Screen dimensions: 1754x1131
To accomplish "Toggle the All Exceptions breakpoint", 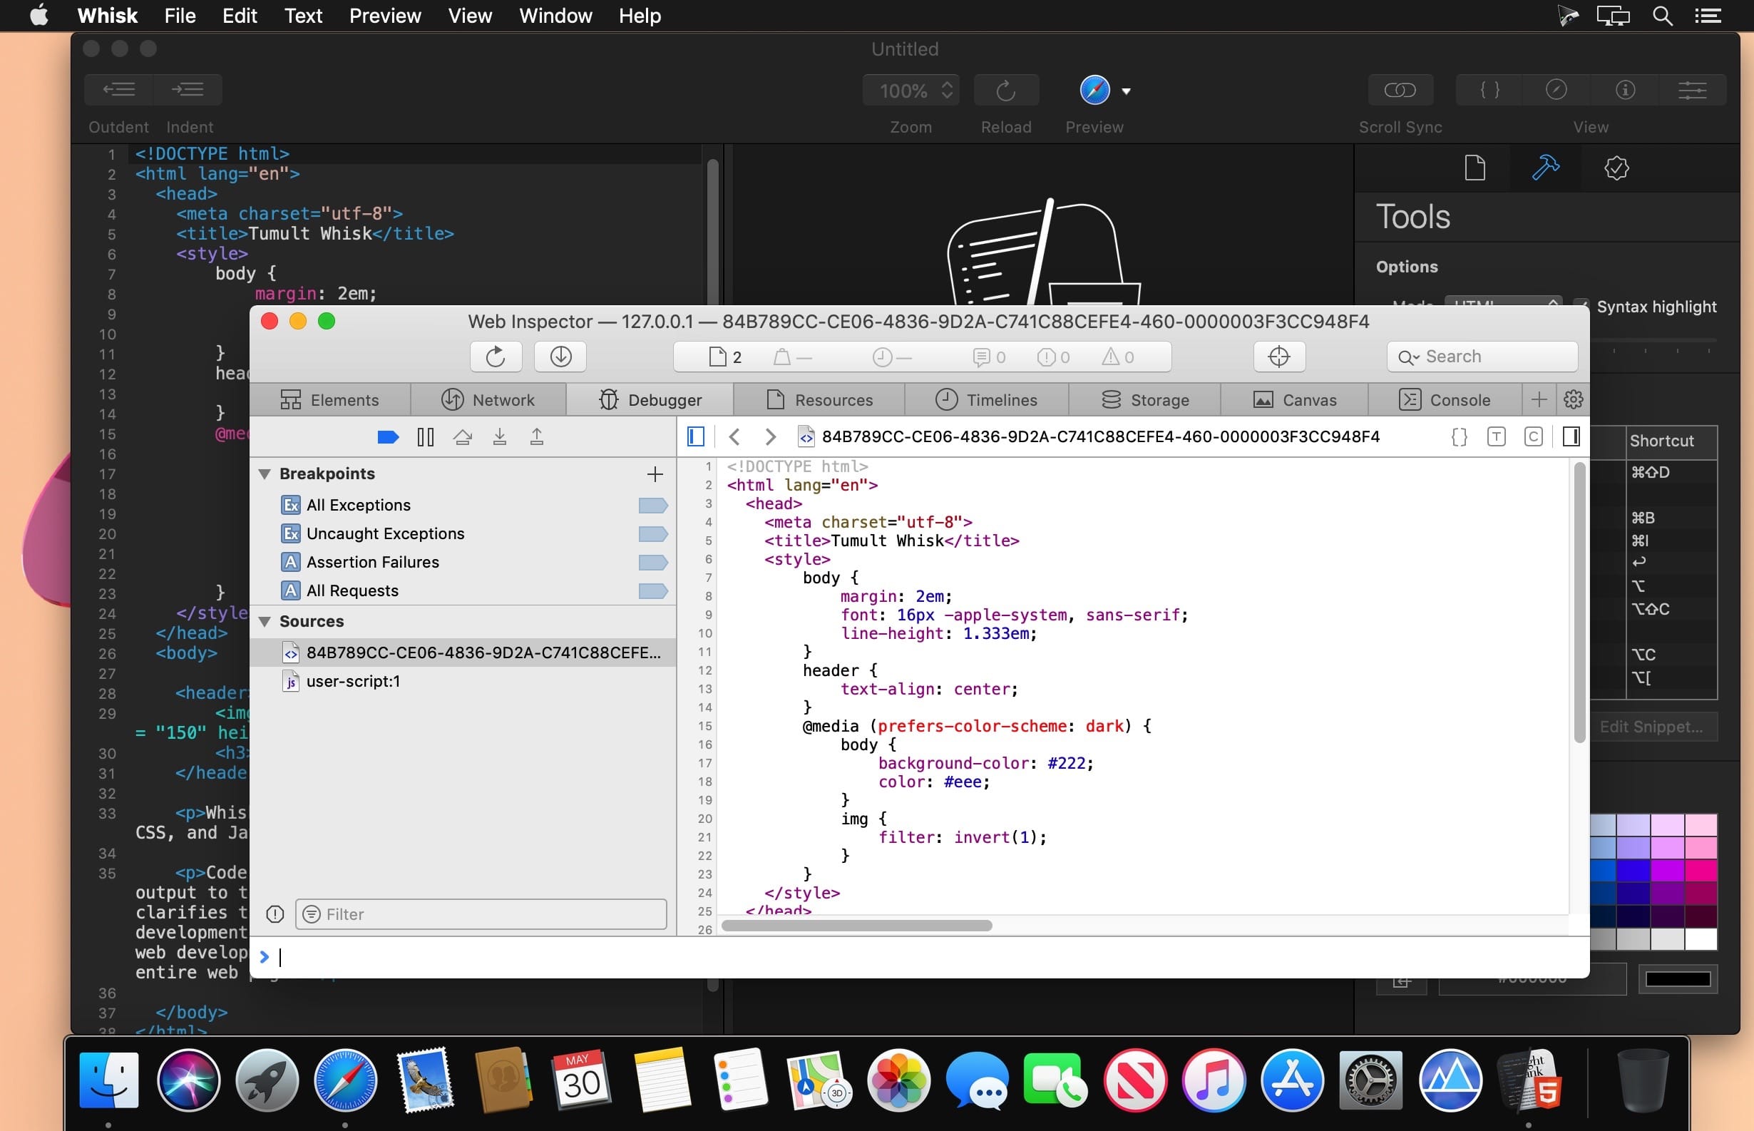I will coord(652,506).
